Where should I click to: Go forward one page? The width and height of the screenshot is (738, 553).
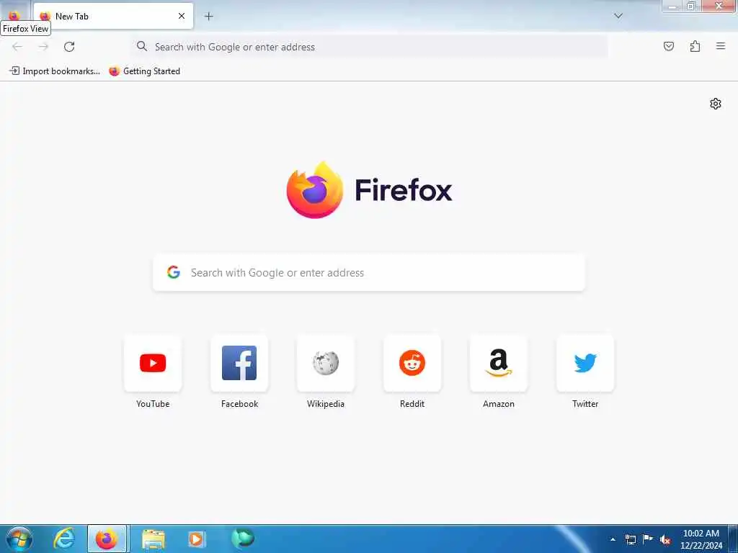click(43, 47)
